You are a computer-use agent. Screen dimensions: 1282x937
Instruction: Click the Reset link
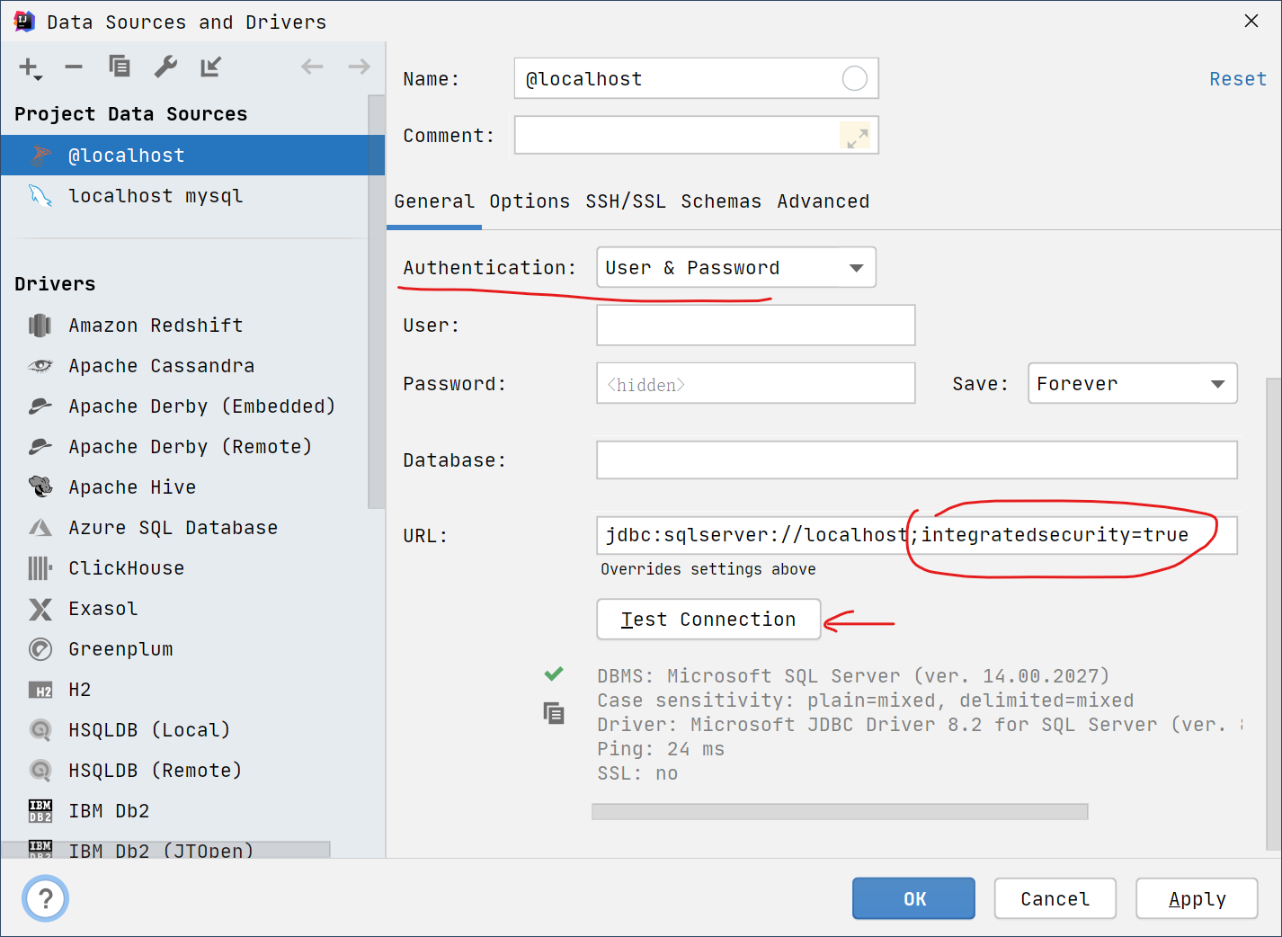[x=1238, y=78]
